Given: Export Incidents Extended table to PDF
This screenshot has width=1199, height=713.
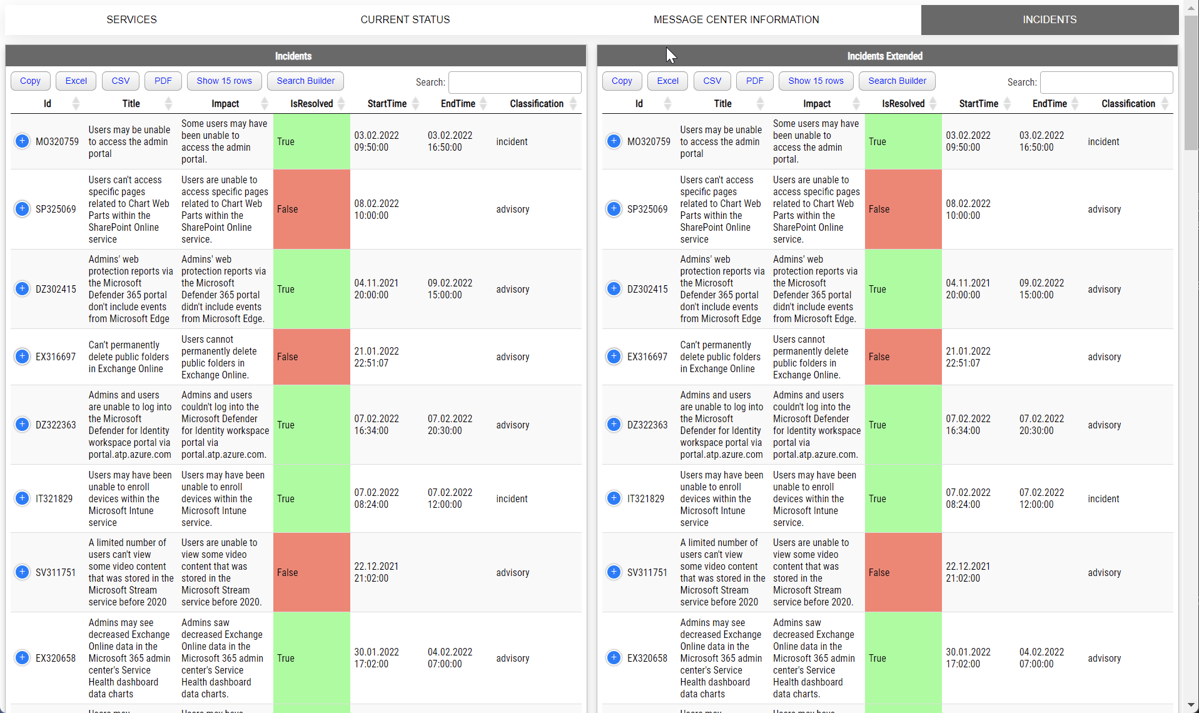Looking at the screenshot, I should coord(754,81).
